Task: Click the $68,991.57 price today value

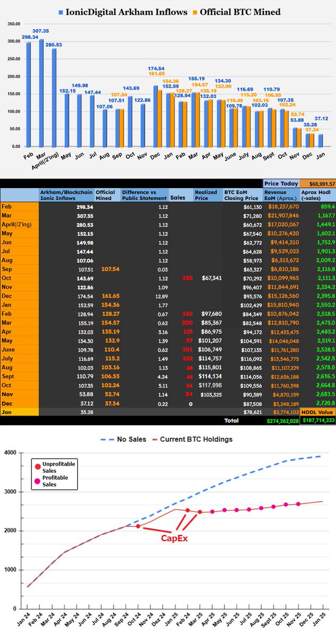Action: [318, 184]
